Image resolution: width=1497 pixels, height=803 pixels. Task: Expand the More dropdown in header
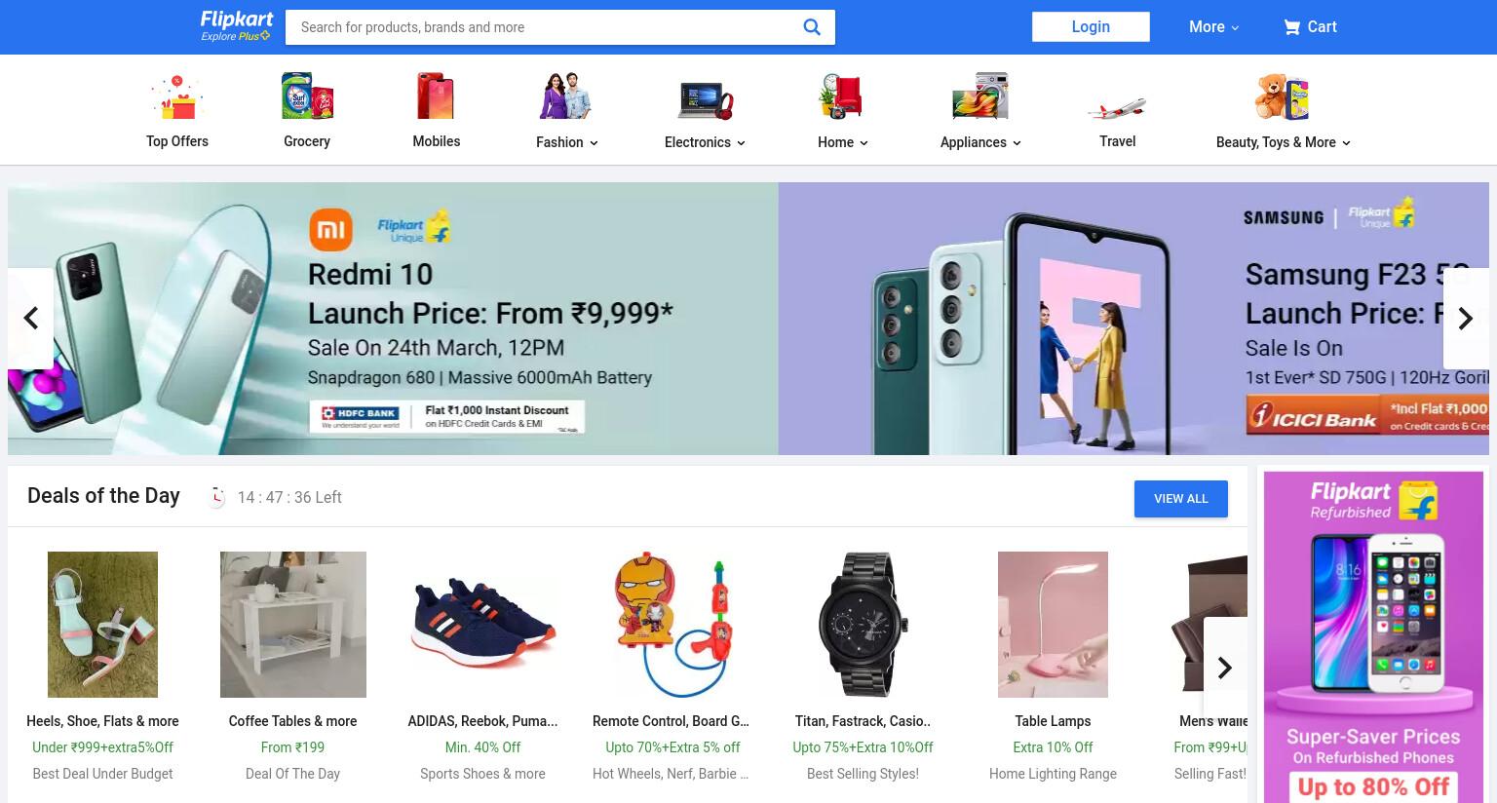1214,27
